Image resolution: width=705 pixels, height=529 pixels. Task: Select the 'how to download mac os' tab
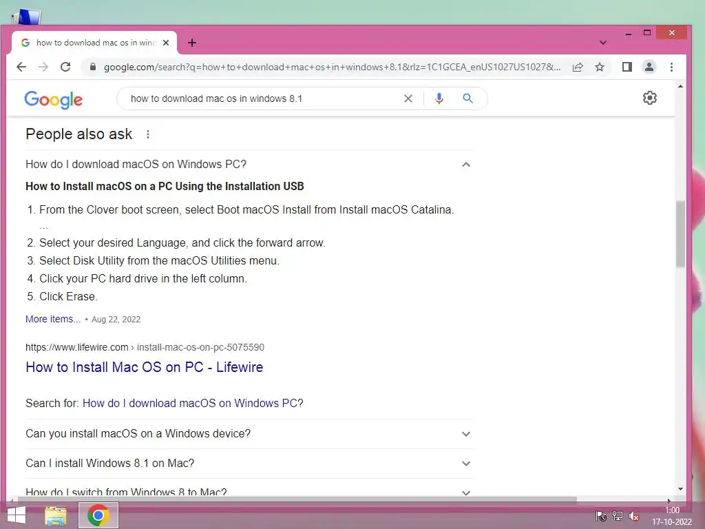point(94,43)
